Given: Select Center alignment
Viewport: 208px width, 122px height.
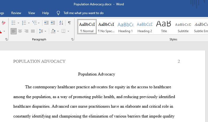Looking at the screenshot, I should (20, 31).
